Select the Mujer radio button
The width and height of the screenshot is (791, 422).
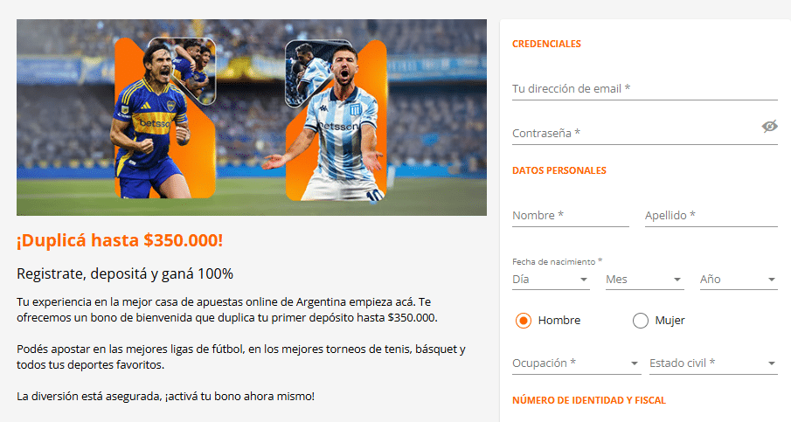640,321
